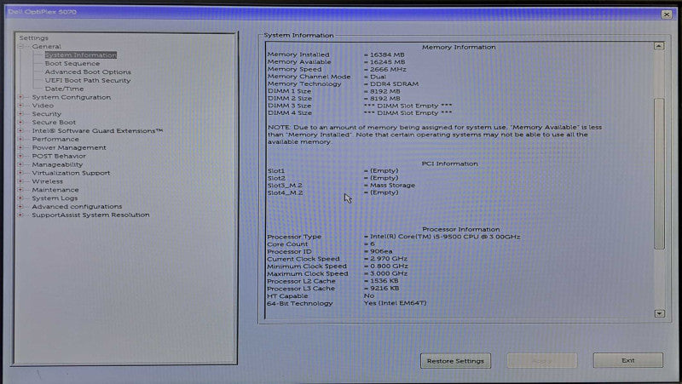Expand the System Logs node

click(x=20, y=198)
